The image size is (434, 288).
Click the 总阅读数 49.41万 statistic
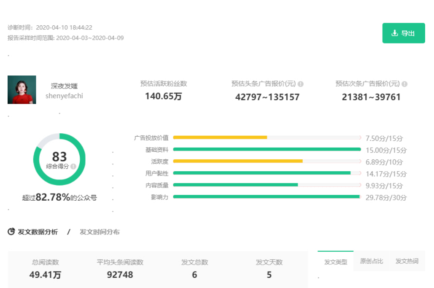click(x=46, y=269)
